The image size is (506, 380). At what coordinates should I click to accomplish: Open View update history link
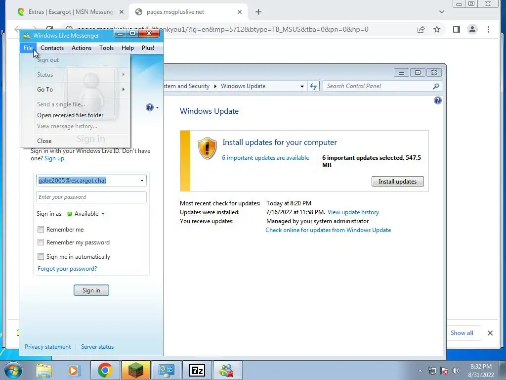353,212
